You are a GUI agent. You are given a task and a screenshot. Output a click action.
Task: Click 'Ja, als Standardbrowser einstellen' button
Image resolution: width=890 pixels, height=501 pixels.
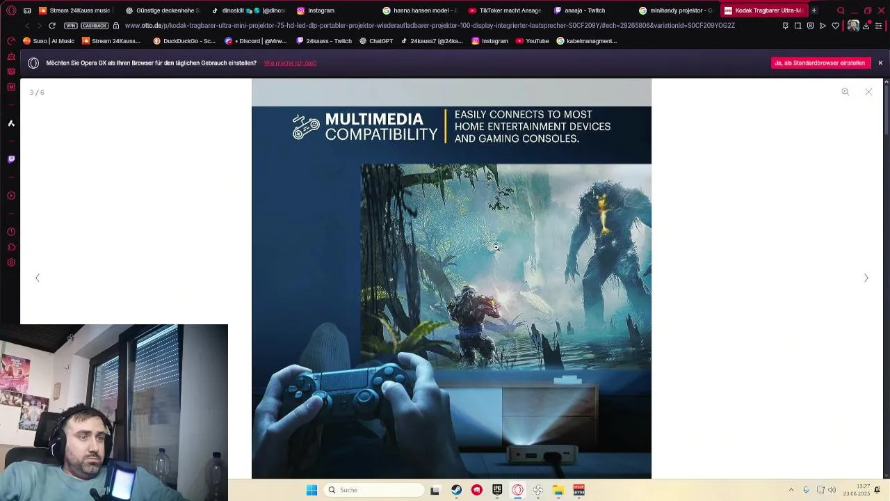(820, 63)
